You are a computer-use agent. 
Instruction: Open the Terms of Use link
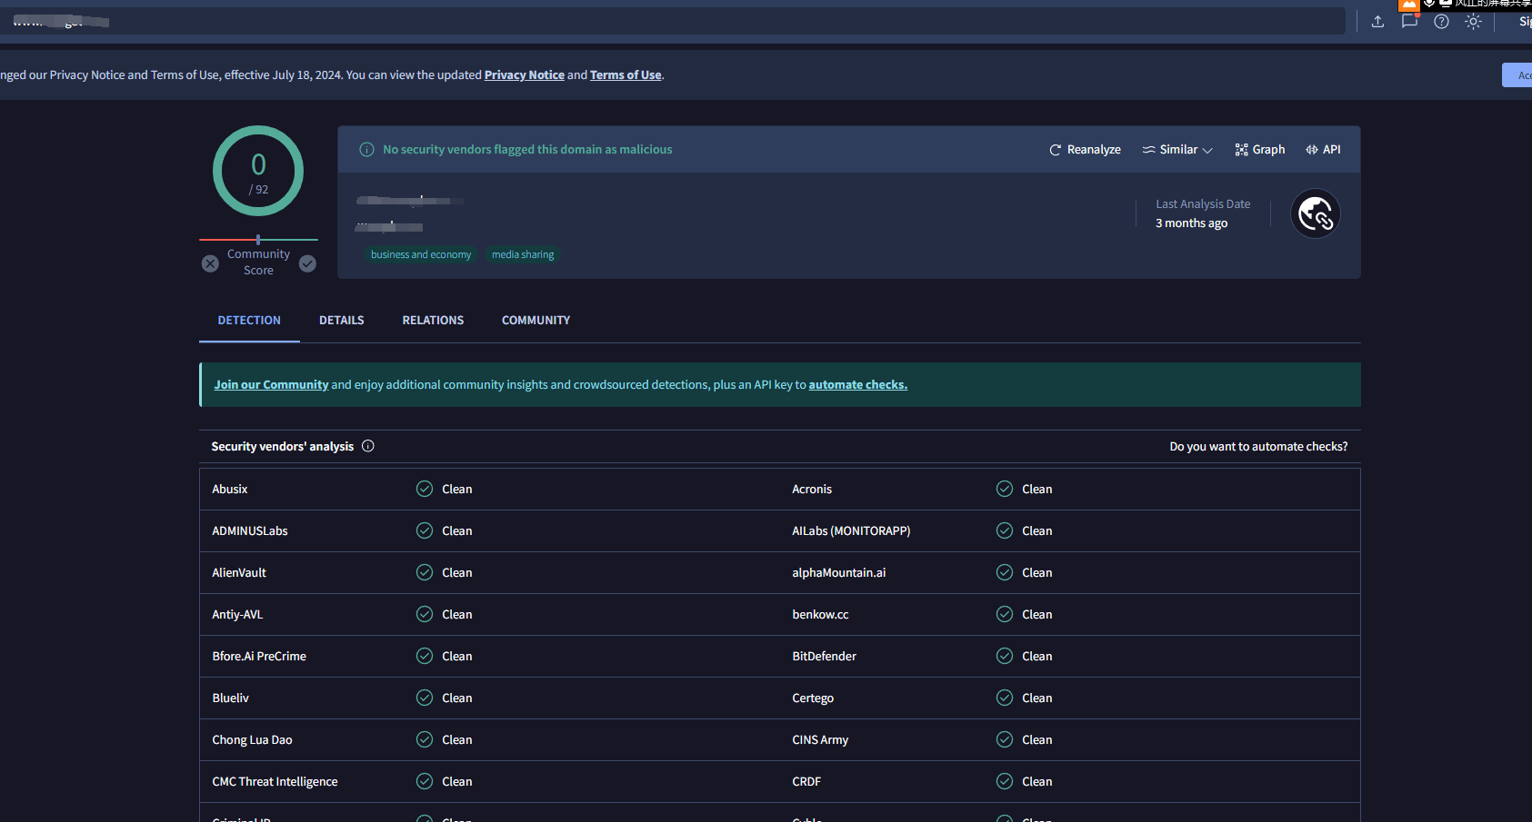[626, 75]
